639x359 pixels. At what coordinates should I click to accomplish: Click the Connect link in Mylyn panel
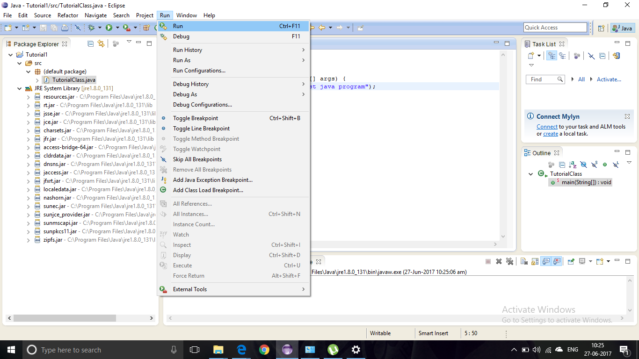pyautogui.click(x=547, y=127)
